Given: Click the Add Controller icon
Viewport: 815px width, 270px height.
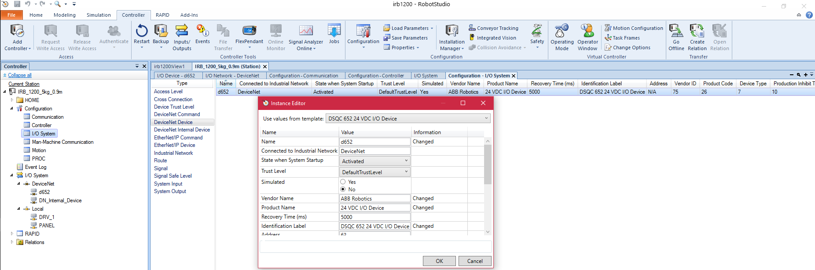Looking at the screenshot, I should click(17, 31).
